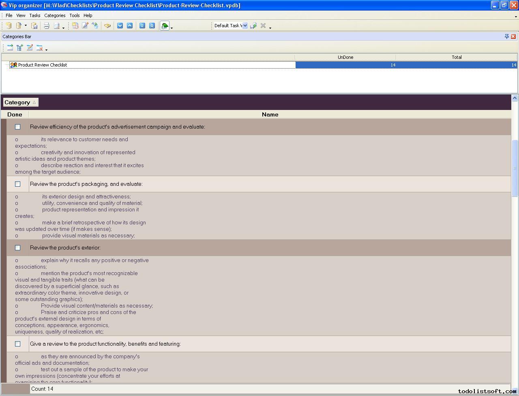Click the Name column header
The height and width of the screenshot is (396, 519).
tap(270, 115)
